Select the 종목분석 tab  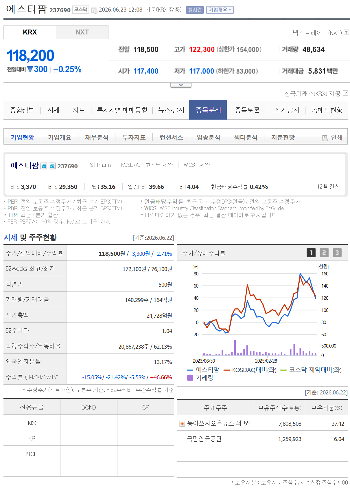208,110
